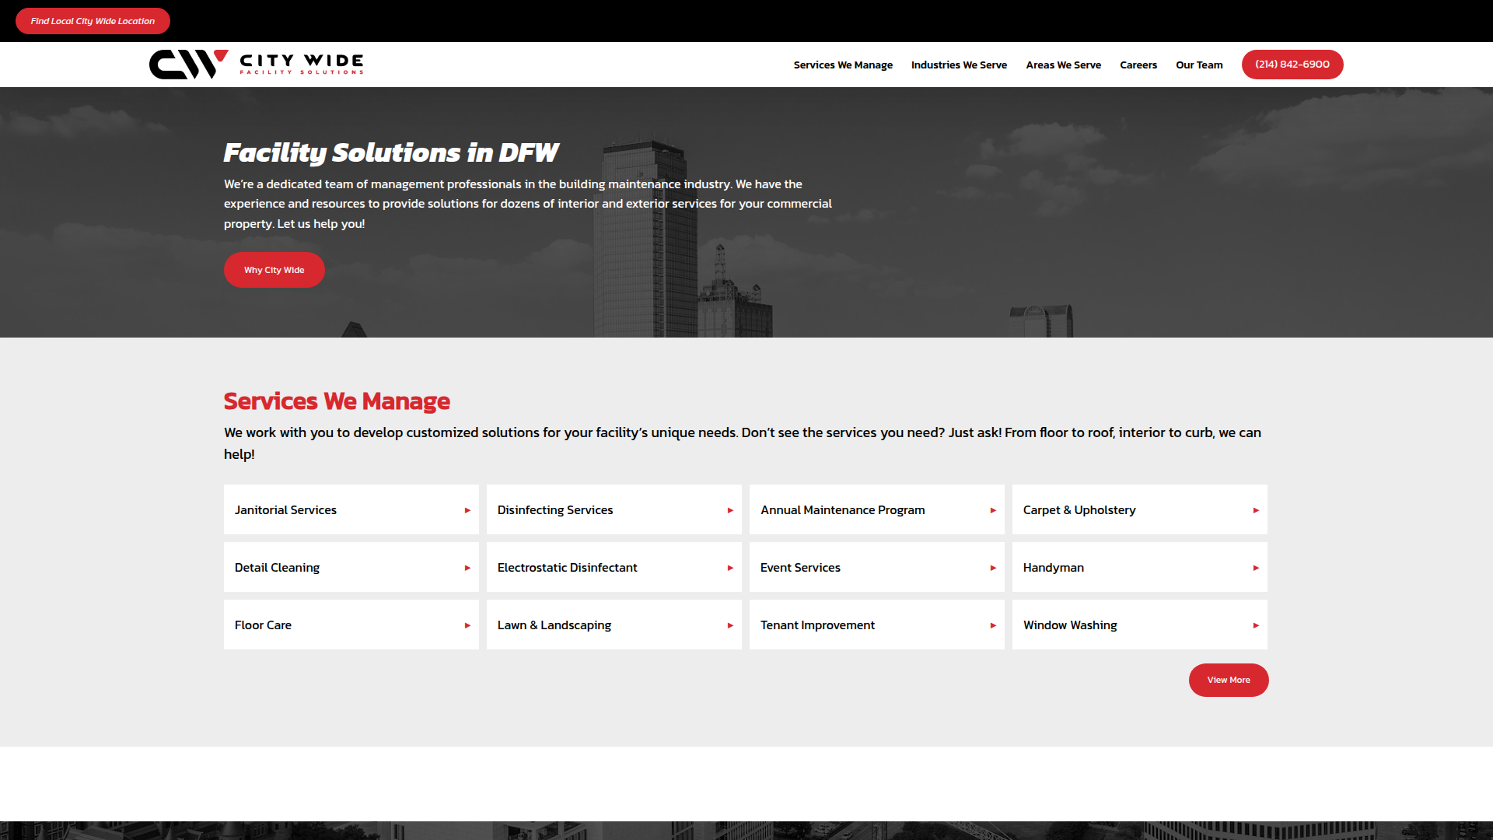
Task: Click the arrow on Tenant Improvement card
Action: pos(993,625)
